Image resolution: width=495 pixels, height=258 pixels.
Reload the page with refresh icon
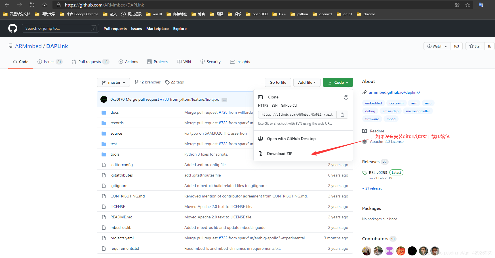tap(32, 5)
